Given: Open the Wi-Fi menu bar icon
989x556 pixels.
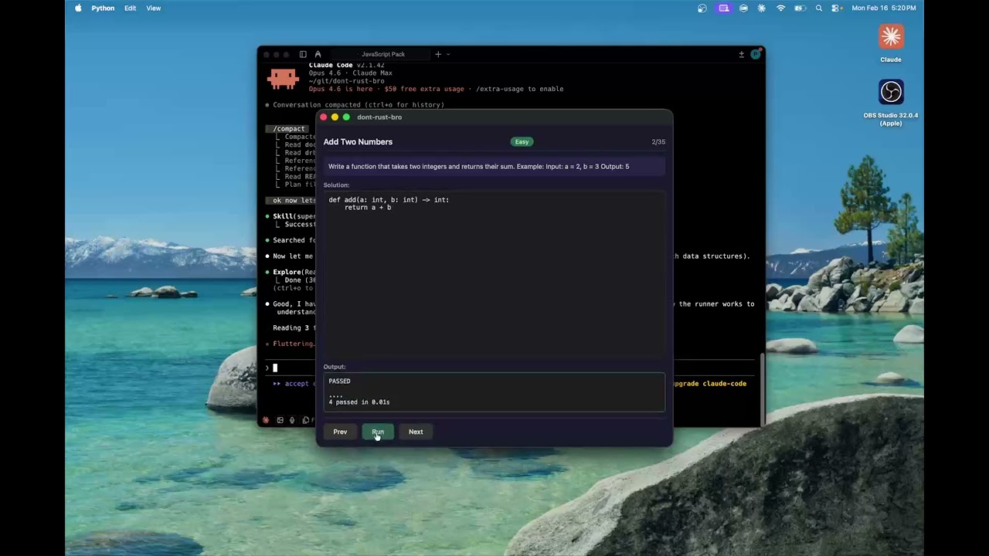Looking at the screenshot, I should [781, 8].
